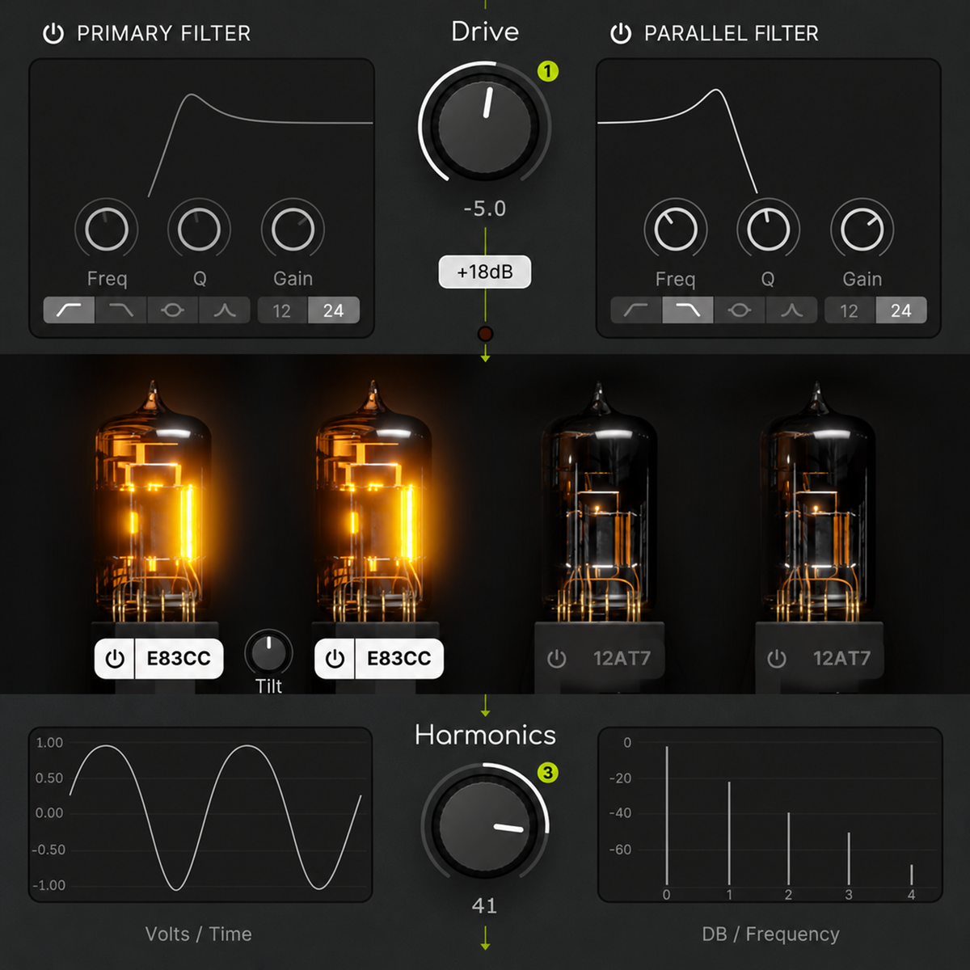Screen dimensions: 970x970
Task: Click the Volts / Time waveform display
Action: point(200,815)
